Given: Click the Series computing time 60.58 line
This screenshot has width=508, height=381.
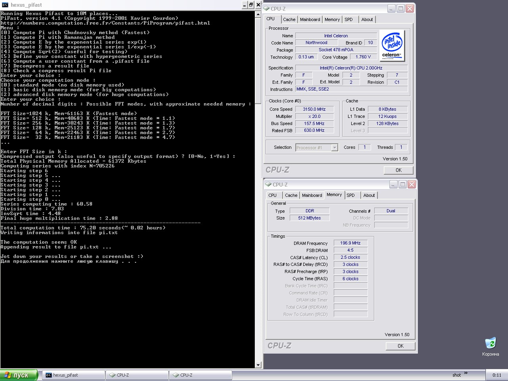Looking at the screenshot, I should pyautogui.click(x=46, y=204).
